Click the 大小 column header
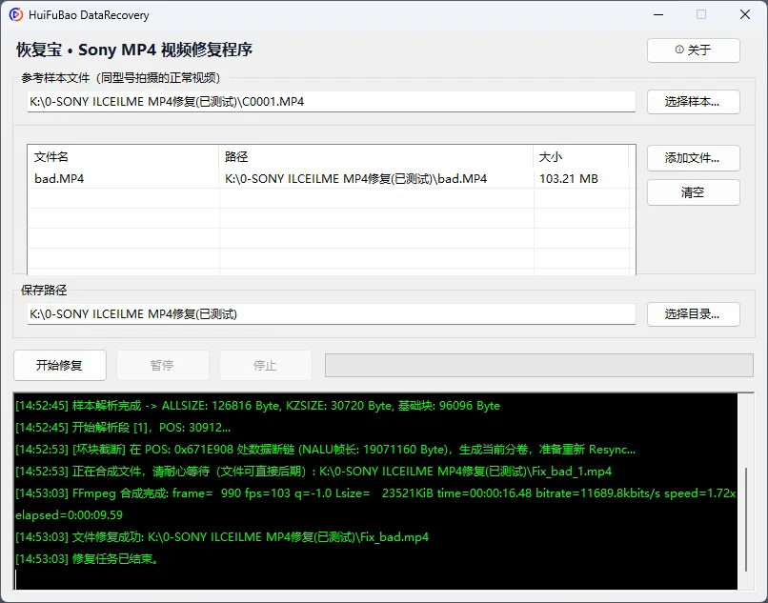The height and width of the screenshot is (603, 768). pos(580,157)
